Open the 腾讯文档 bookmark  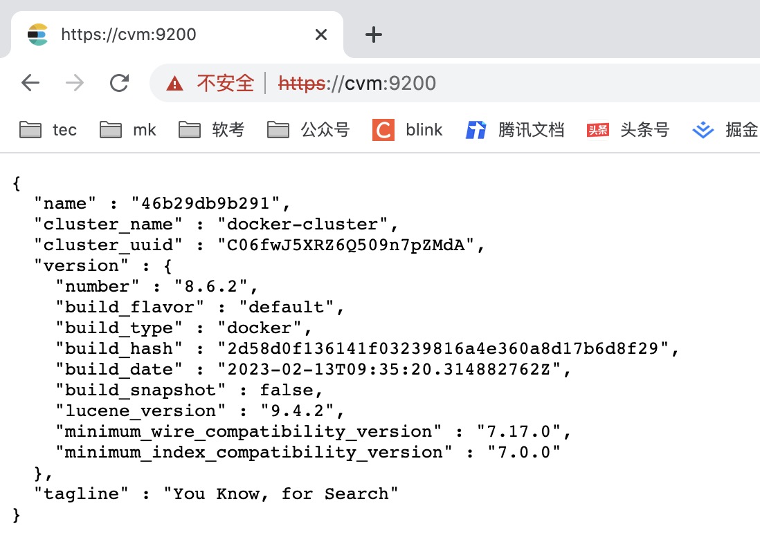515,130
